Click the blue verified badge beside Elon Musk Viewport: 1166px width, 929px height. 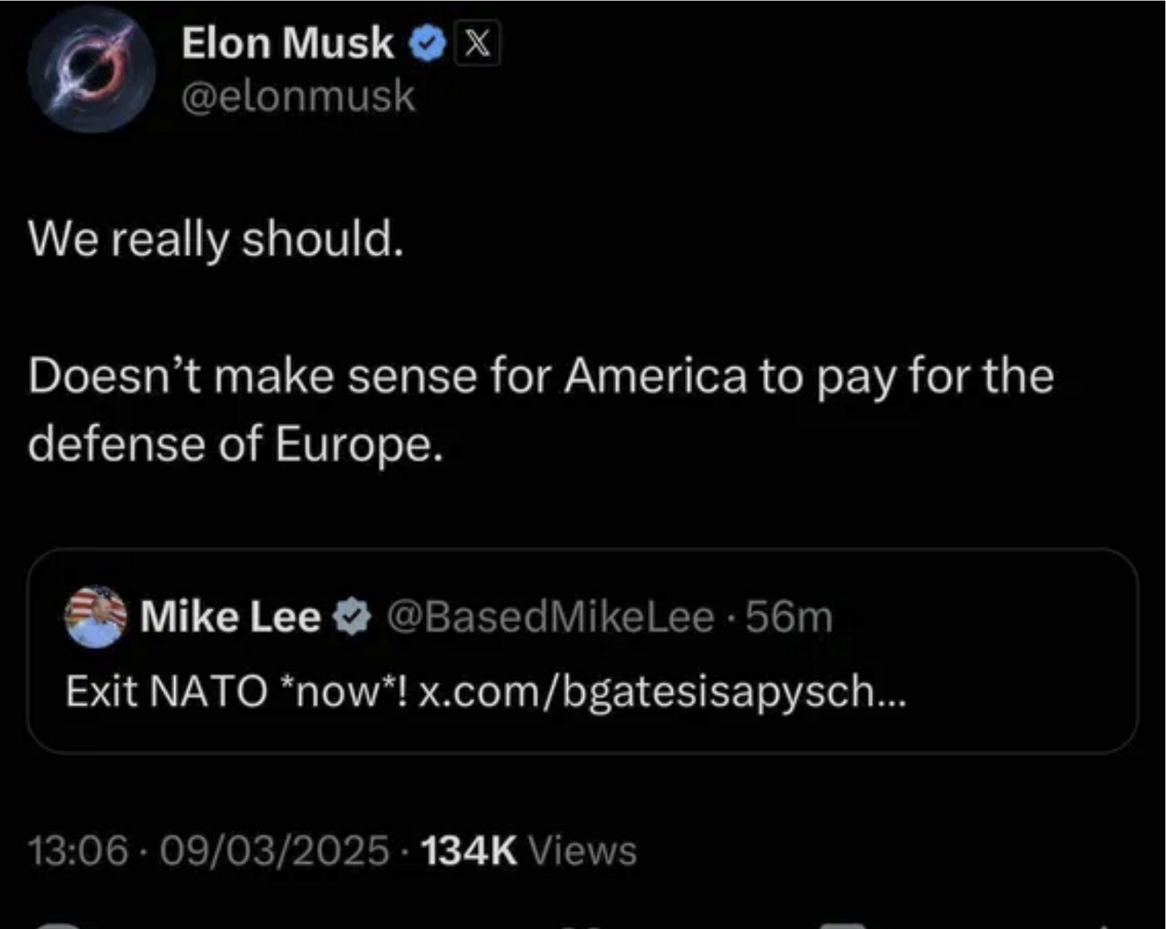427,44
